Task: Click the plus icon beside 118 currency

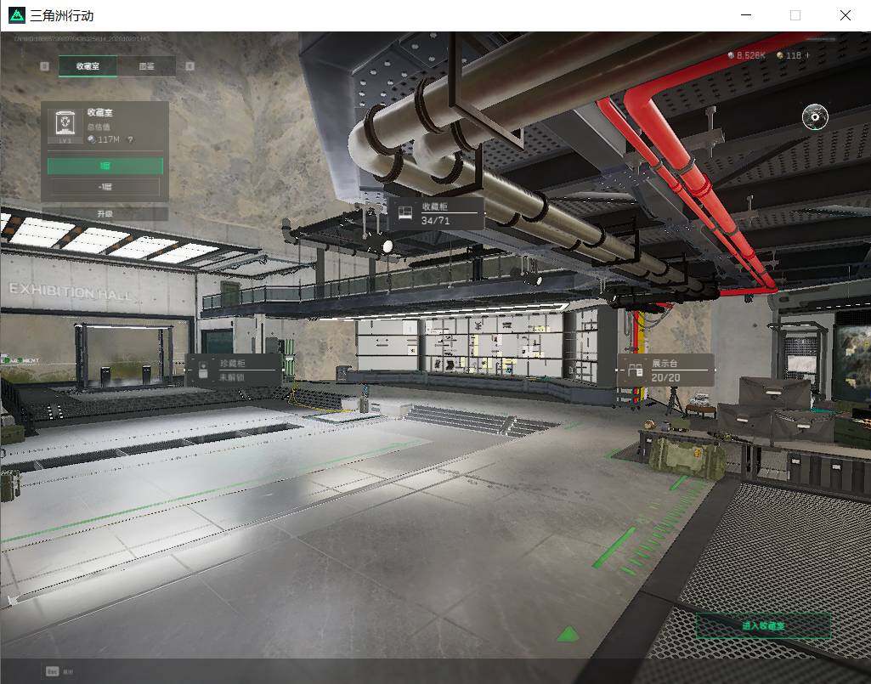Action: click(x=807, y=55)
